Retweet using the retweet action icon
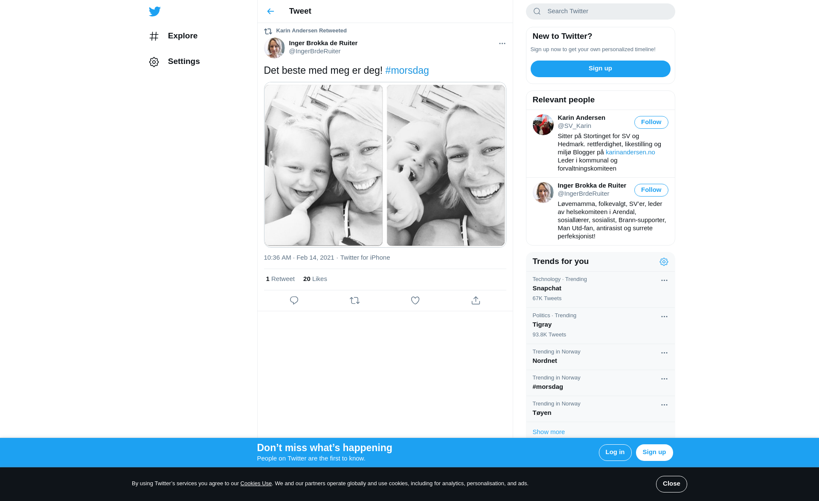The image size is (819, 501). [354, 301]
